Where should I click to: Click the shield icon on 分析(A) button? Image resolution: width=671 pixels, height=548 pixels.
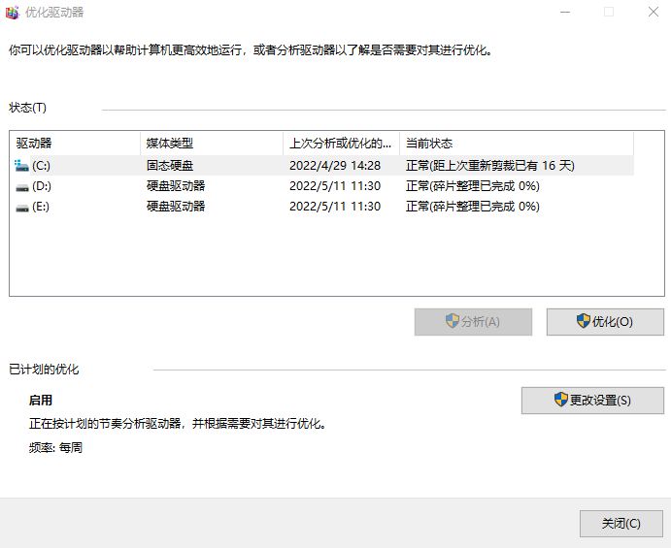(452, 322)
